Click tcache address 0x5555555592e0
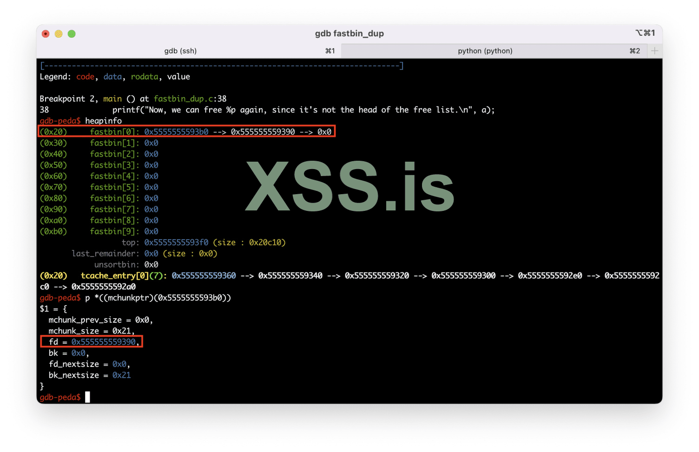This screenshot has height=452, width=699. [x=550, y=276]
